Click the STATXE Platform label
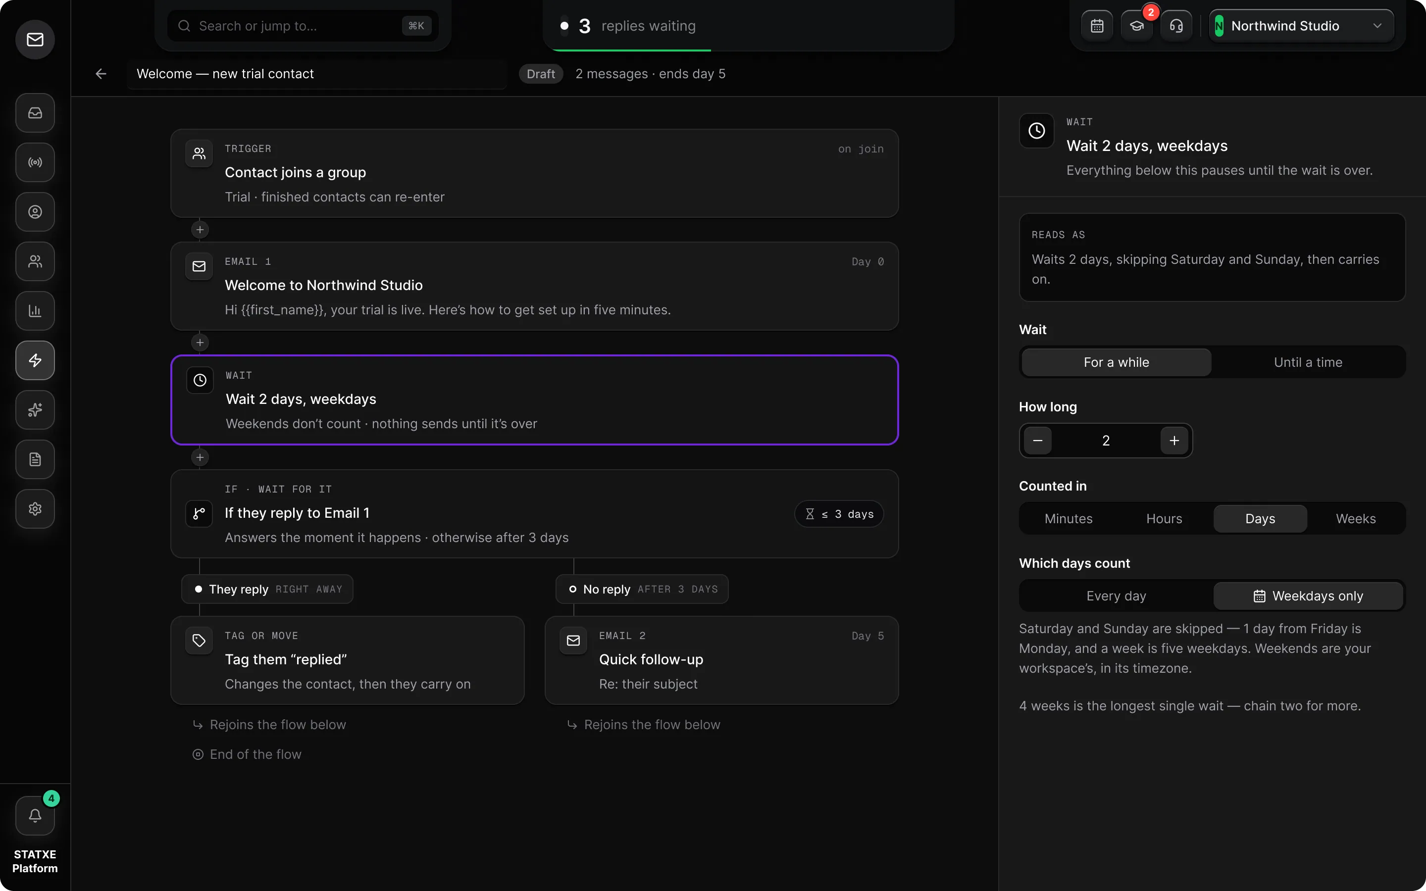Viewport: 1426px width, 891px height. point(35,861)
